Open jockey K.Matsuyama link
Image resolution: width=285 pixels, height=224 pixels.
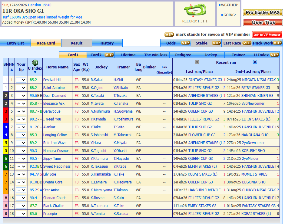tap(101, 190)
